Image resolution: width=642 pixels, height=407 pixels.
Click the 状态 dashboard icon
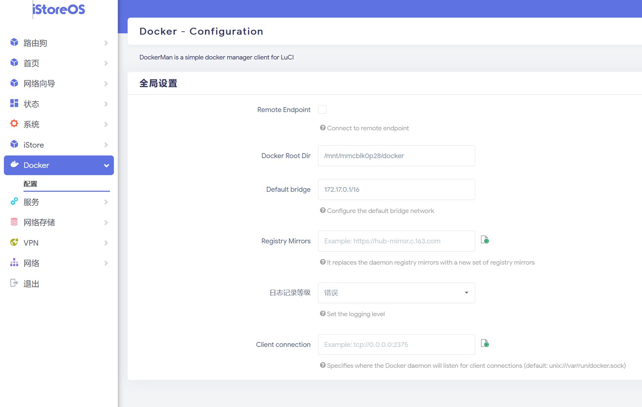pos(14,103)
